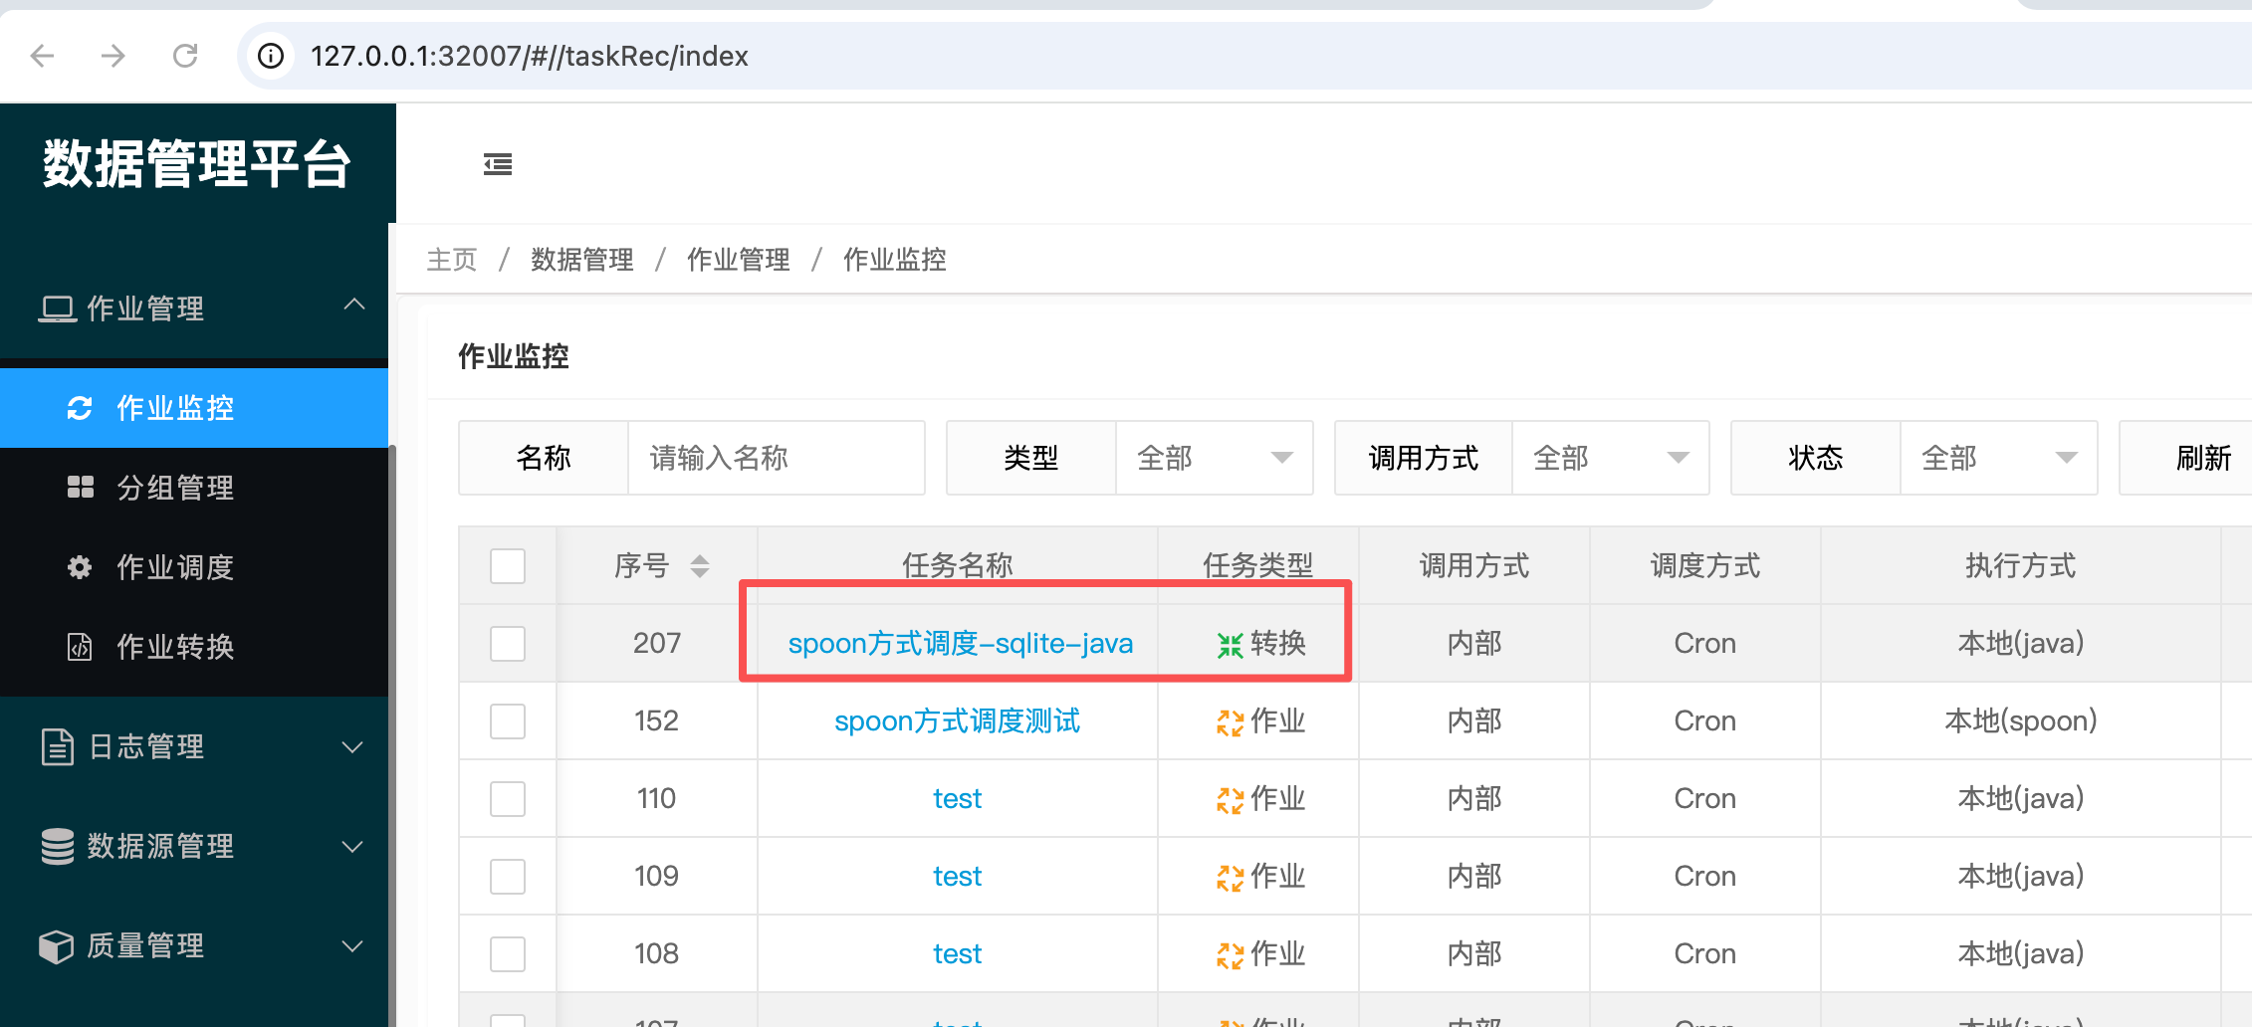2252x1027 pixels.
Task: Click the 序号 cell showing 108
Action: pos(657,954)
